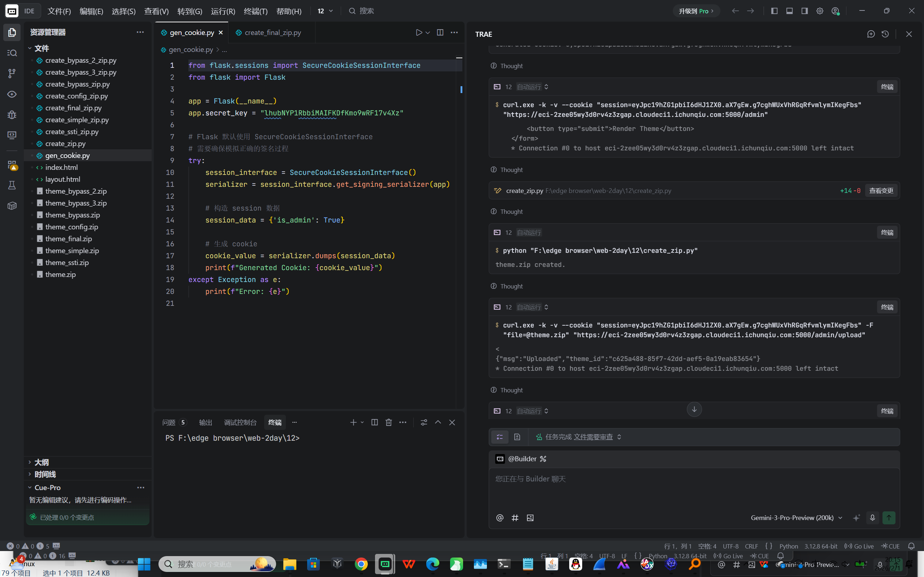Click the Run Python file play icon

pos(419,32)
